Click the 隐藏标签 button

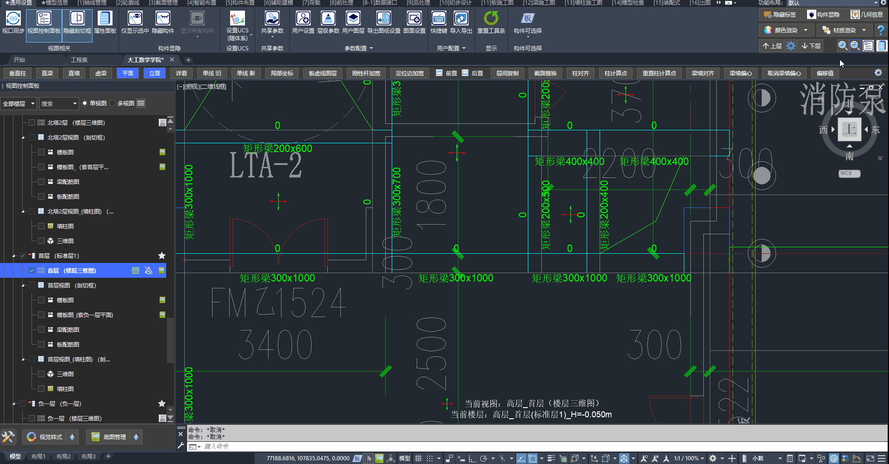(781, 14)
